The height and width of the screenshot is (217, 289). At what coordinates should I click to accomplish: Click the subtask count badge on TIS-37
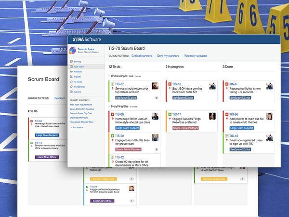(x=157, y=98)
